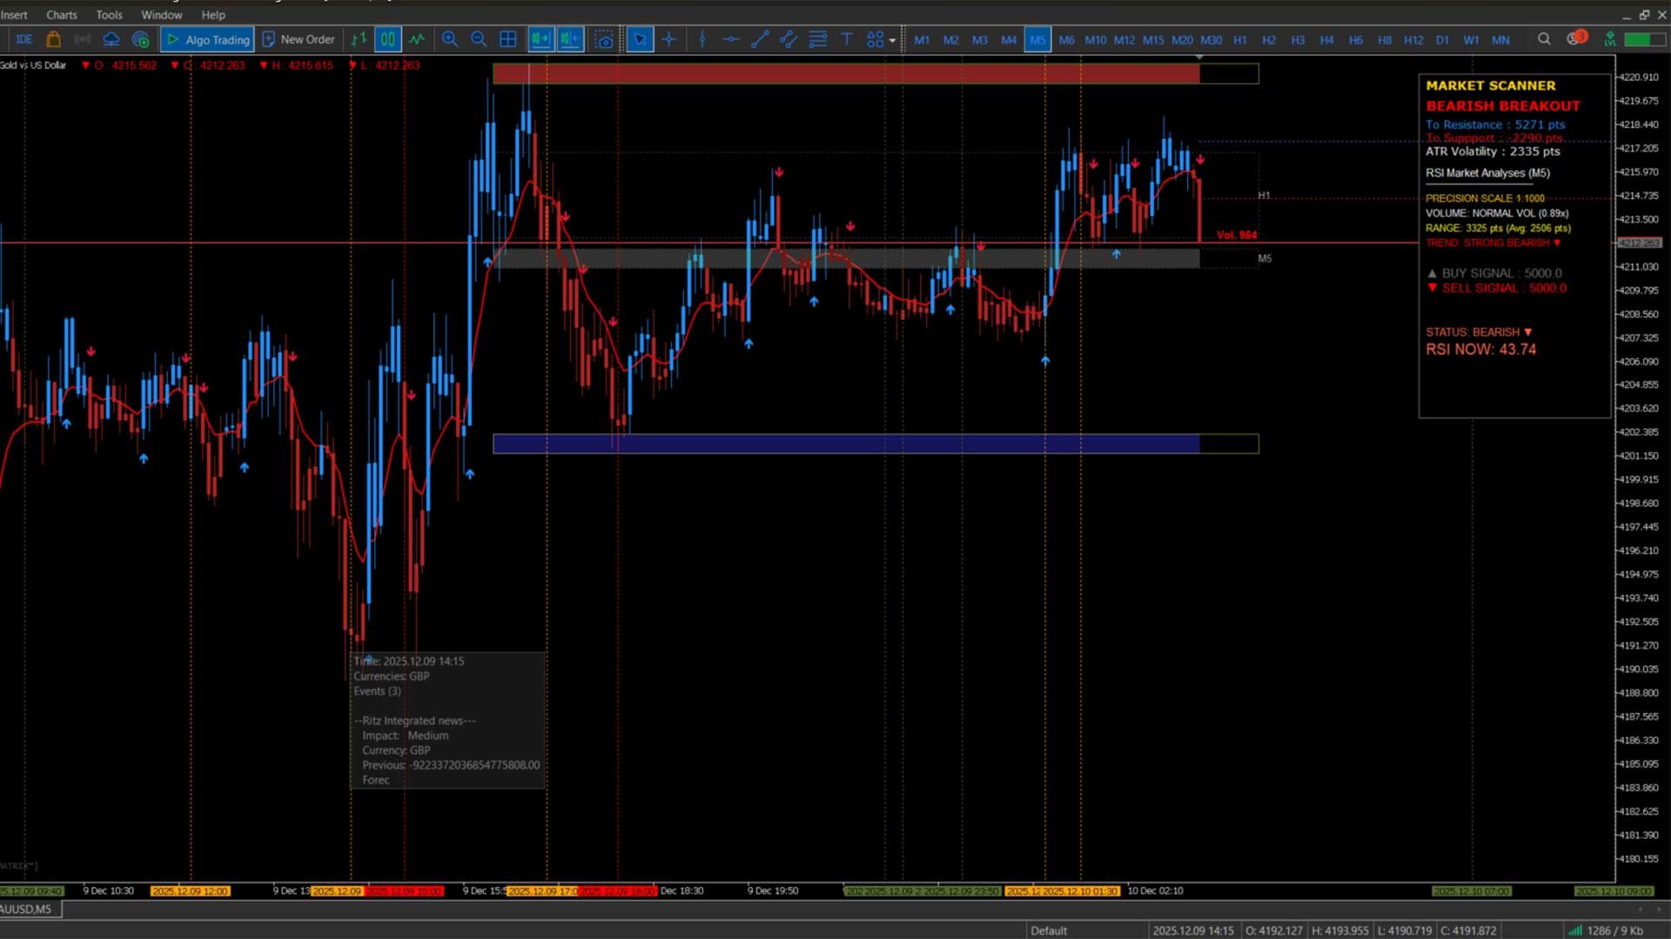Viewport: 1671px width, 939px height.
Task: Choose the text label tool
Action: (x=846, y=39)
